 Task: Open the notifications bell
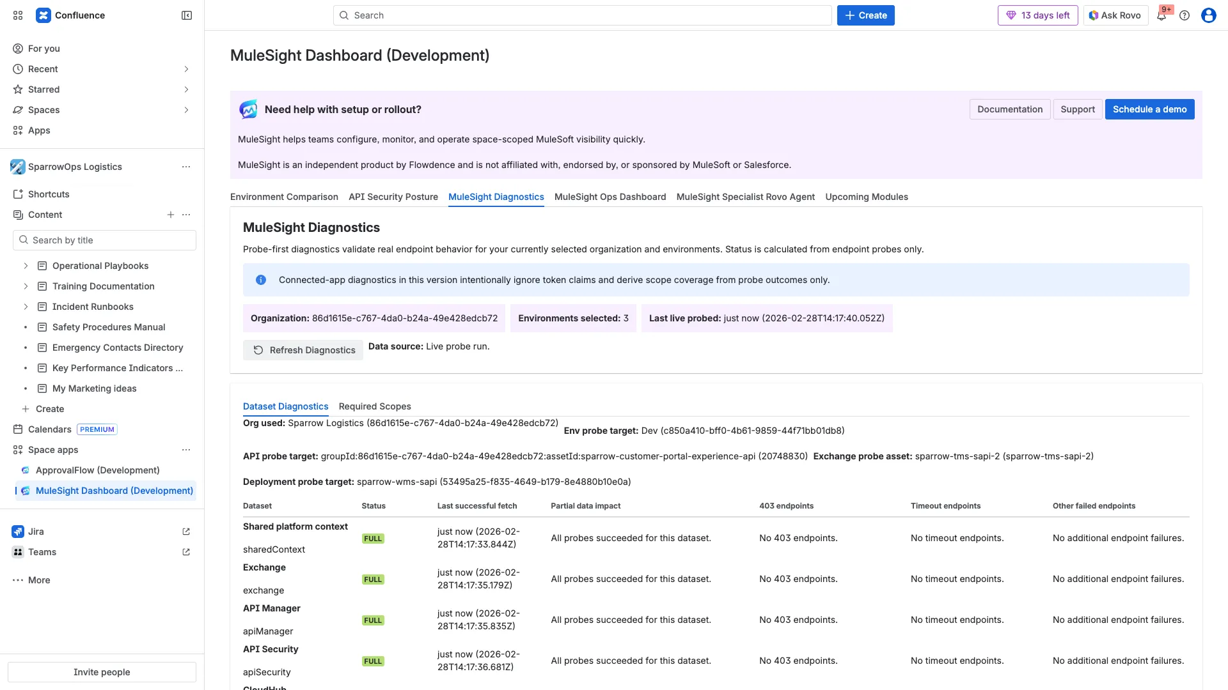coord(1161,15)
